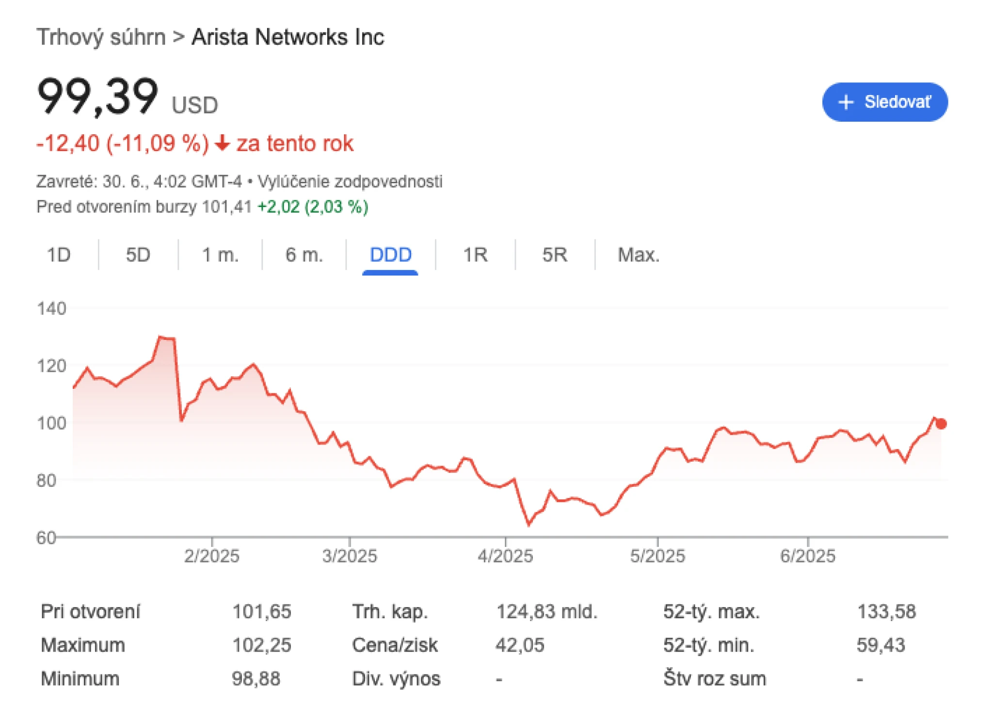Select the DDD year-to-date tab

(390, 255)
